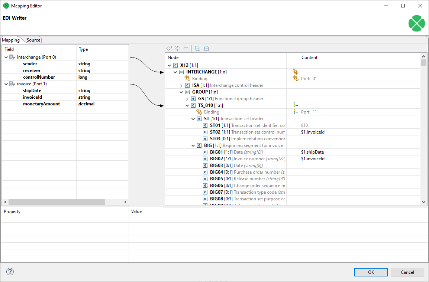429x282 pixels.
Task: Expand the ISA Interchange control header node
Action: 181,85
